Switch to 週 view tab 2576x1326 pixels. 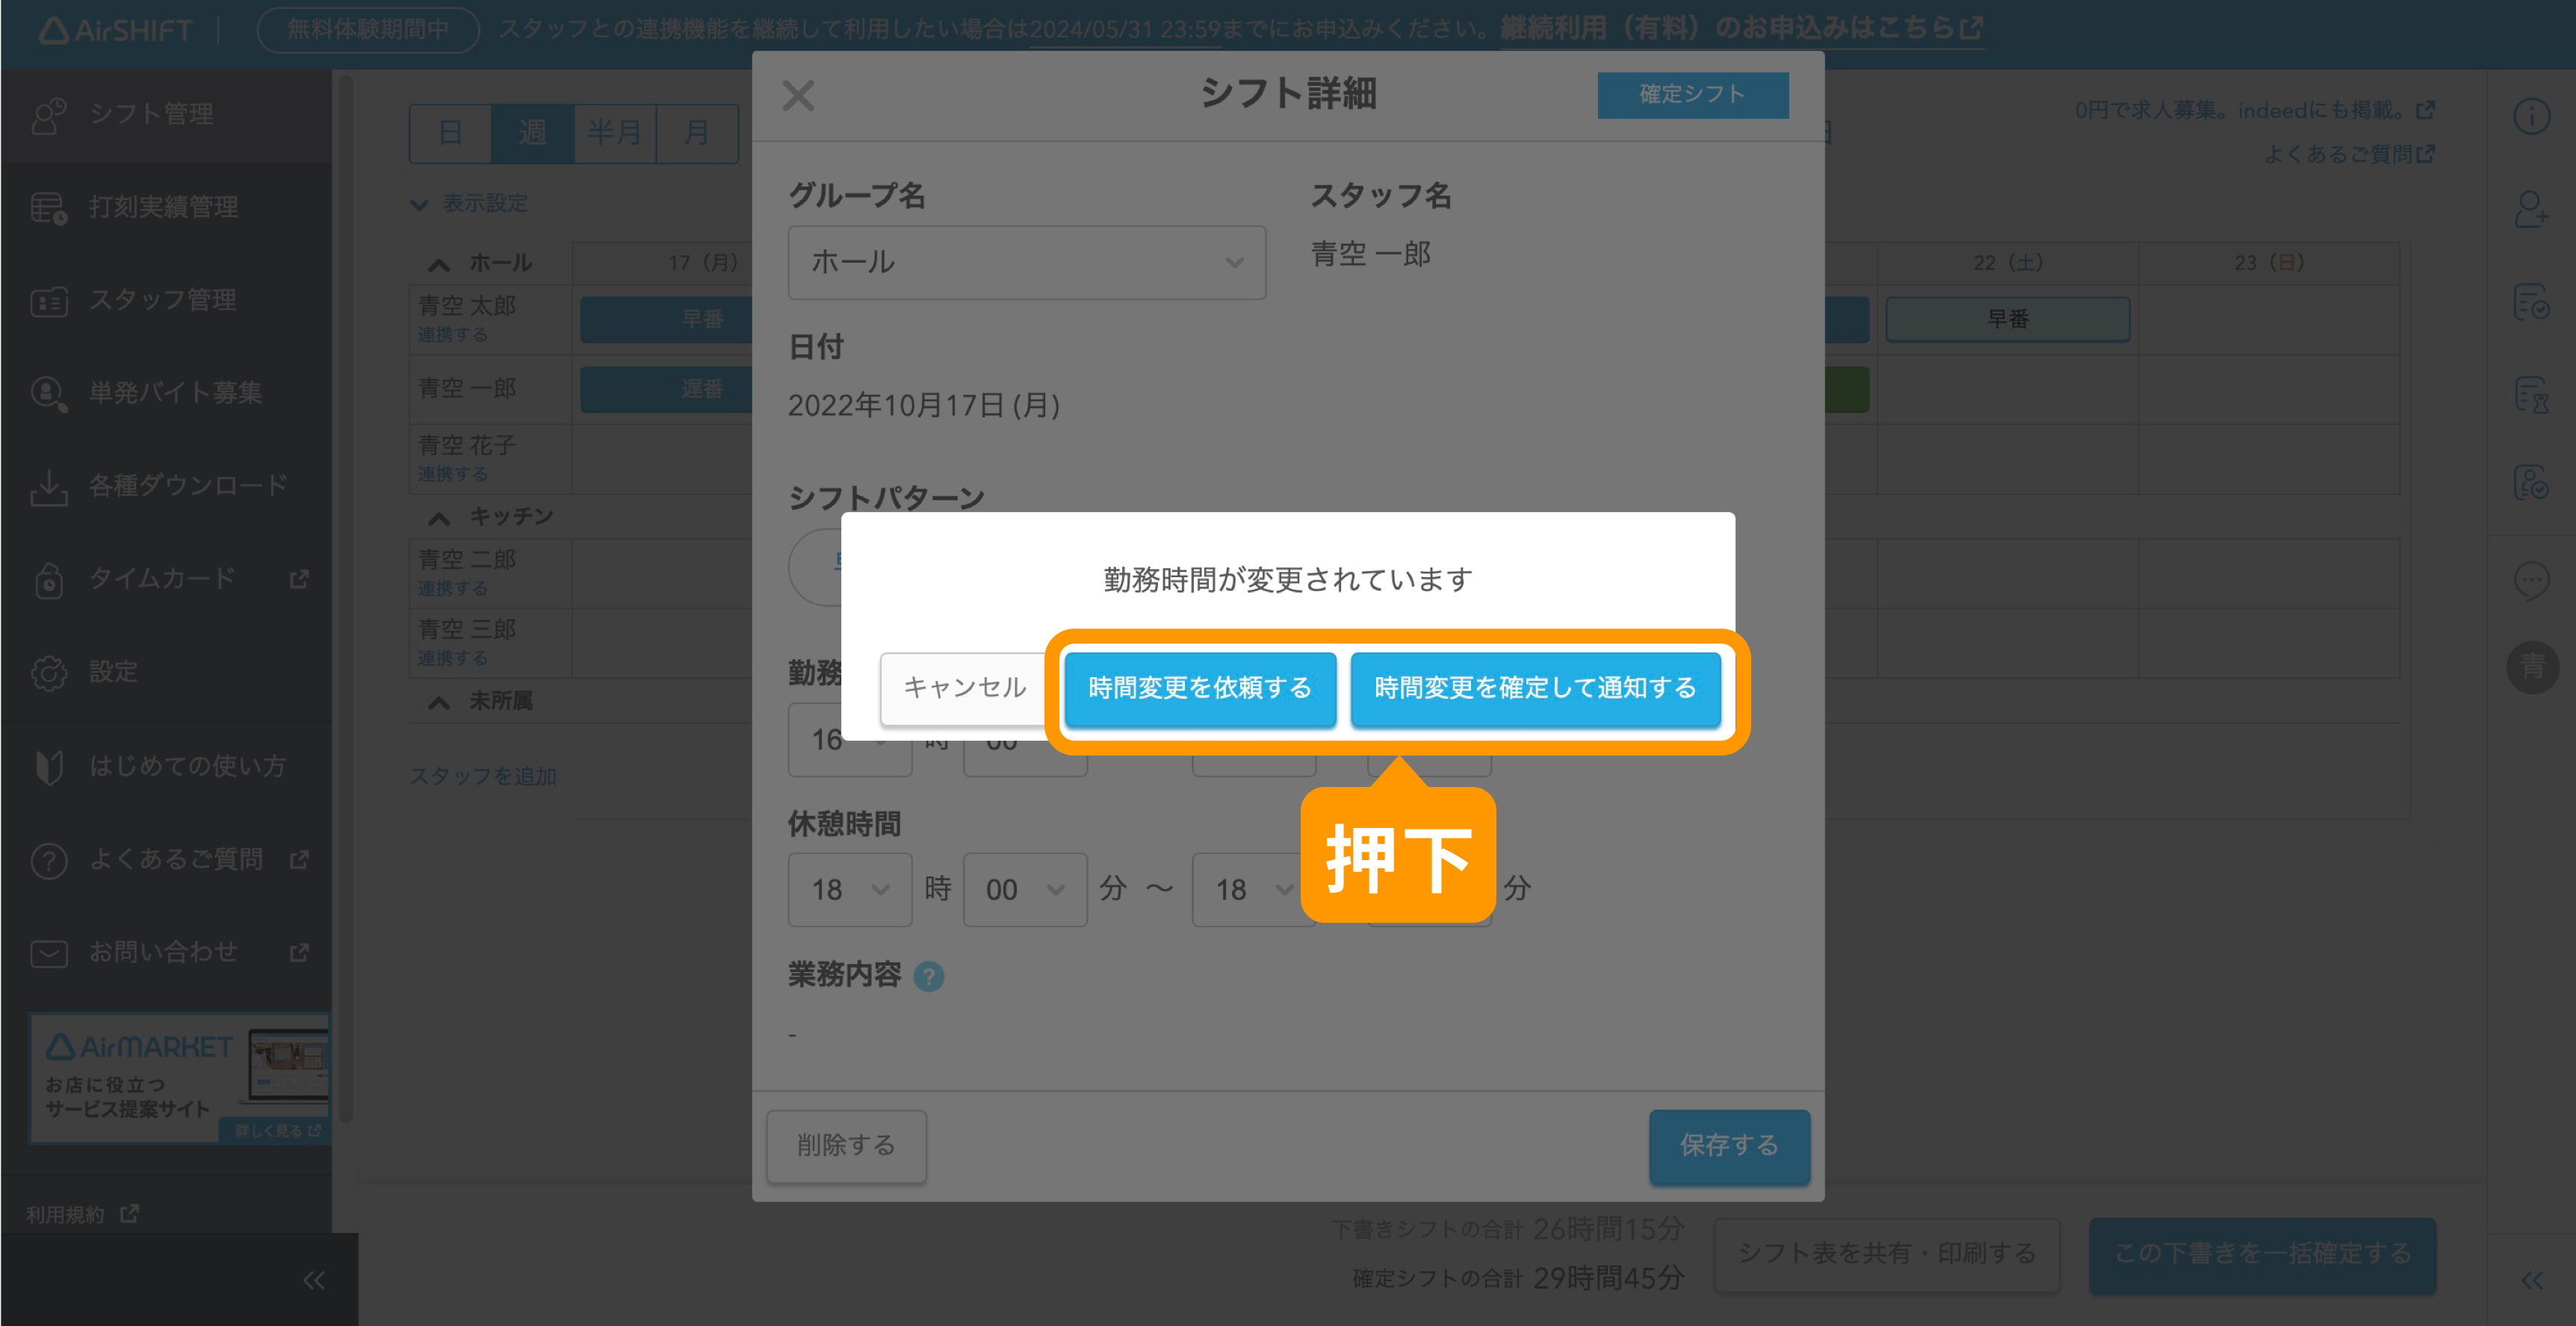tap(532, 133)
